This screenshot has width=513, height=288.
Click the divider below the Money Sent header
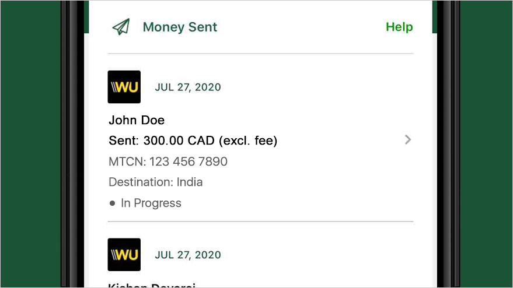coord(260,53)
